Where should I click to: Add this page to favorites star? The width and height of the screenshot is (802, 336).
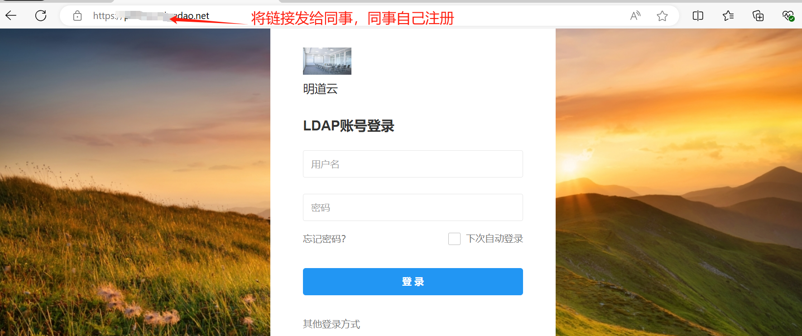coord(662,16)
